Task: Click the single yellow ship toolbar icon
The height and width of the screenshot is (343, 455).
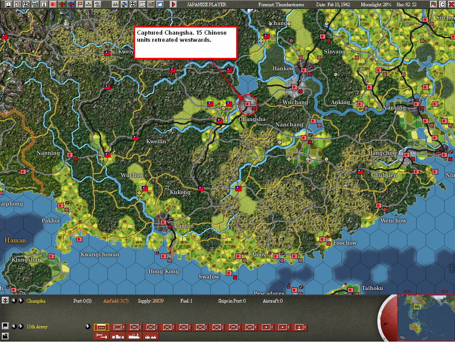Action: point(89,4)
